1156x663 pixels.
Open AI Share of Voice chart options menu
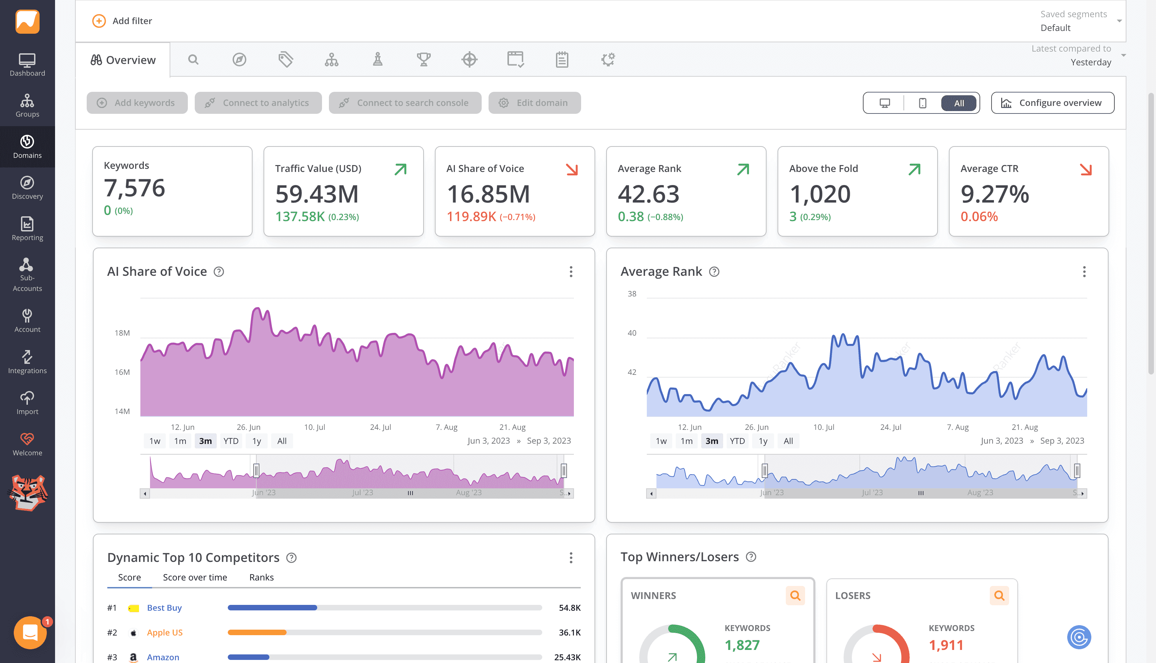point(571,272)
